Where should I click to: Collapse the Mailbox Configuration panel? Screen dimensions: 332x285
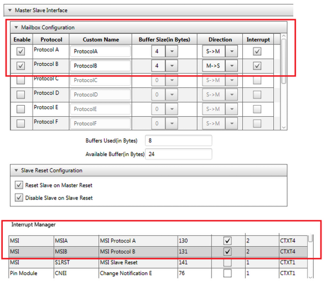pos(17,27)
